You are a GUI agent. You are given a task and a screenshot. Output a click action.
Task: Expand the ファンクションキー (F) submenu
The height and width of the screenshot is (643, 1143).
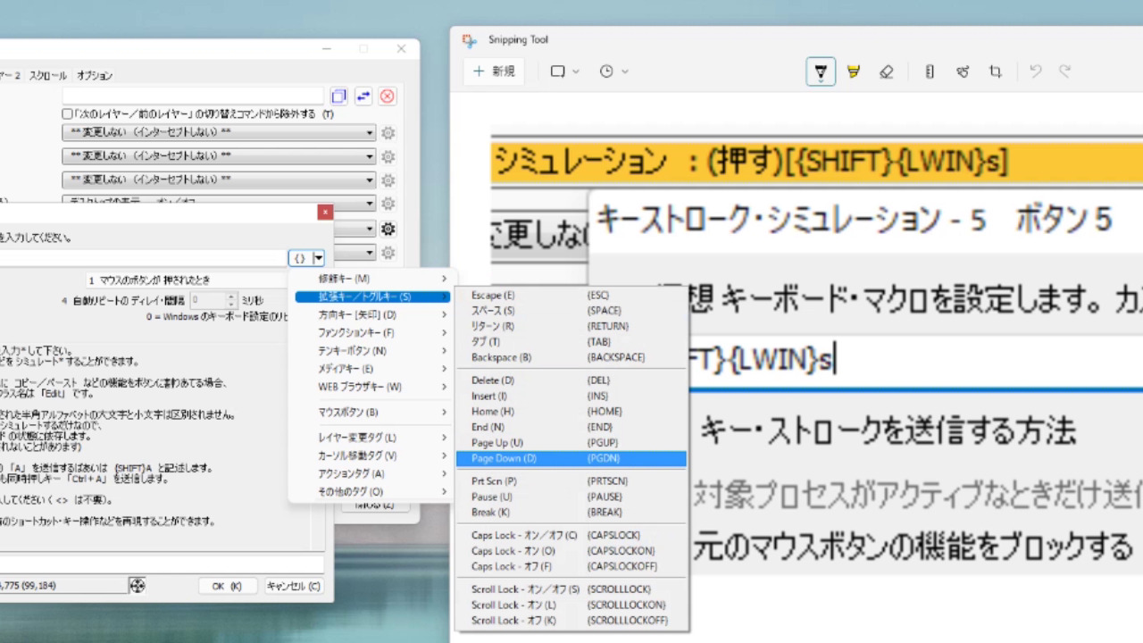tap(371, 332)
